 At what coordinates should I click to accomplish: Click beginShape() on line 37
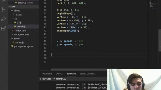point(66,13)
